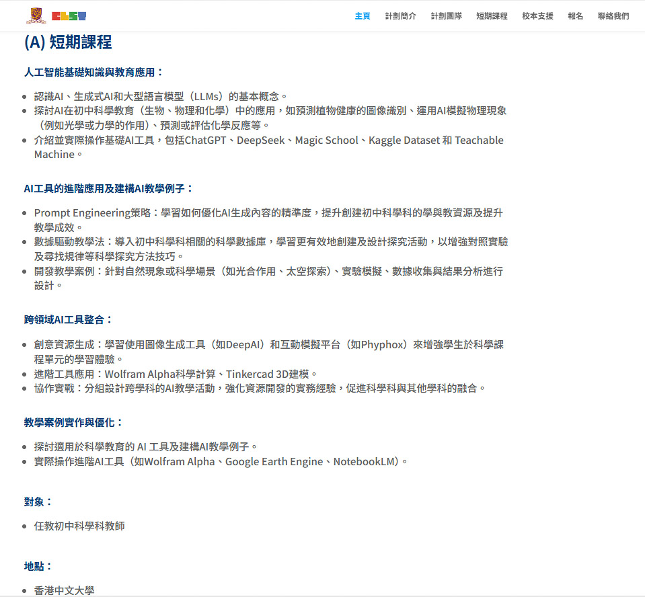Click the (A) 短期課程 page heading
The height and width of the screenshot is (597, 645).
(x=68, y=42)
